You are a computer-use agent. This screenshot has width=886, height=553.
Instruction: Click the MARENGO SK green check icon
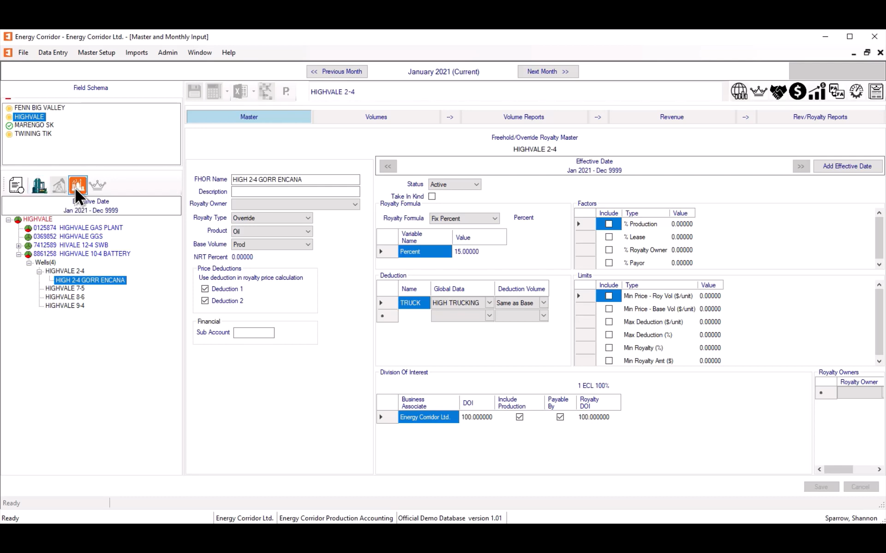[x=9, y=125]
